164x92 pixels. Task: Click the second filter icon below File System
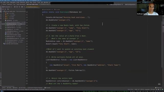click(x=5, y=9)
